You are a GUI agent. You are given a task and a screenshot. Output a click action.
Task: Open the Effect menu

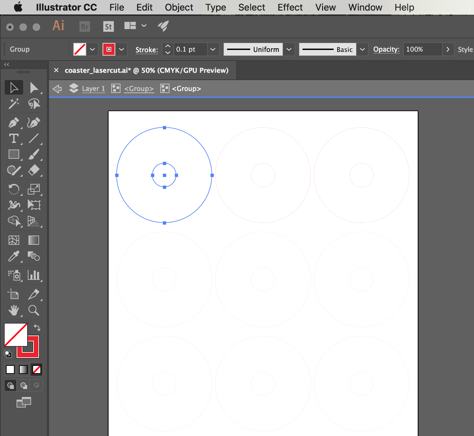tap(290, 7)
